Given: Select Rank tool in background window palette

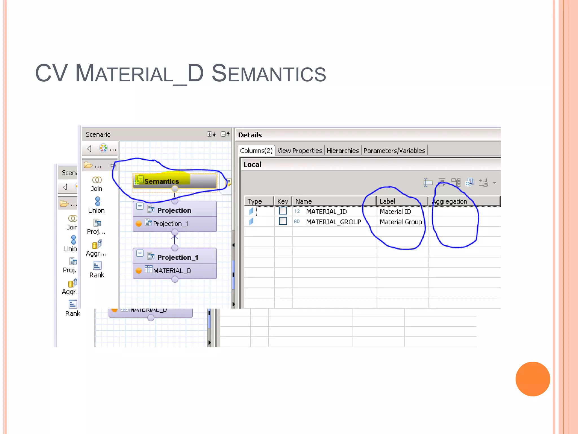Looking at the screenshot, I should pyautogui.click(x=73, y=309).
